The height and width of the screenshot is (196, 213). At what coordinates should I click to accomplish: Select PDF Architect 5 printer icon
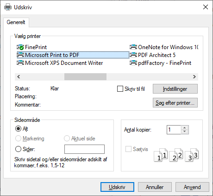point(133,55)
